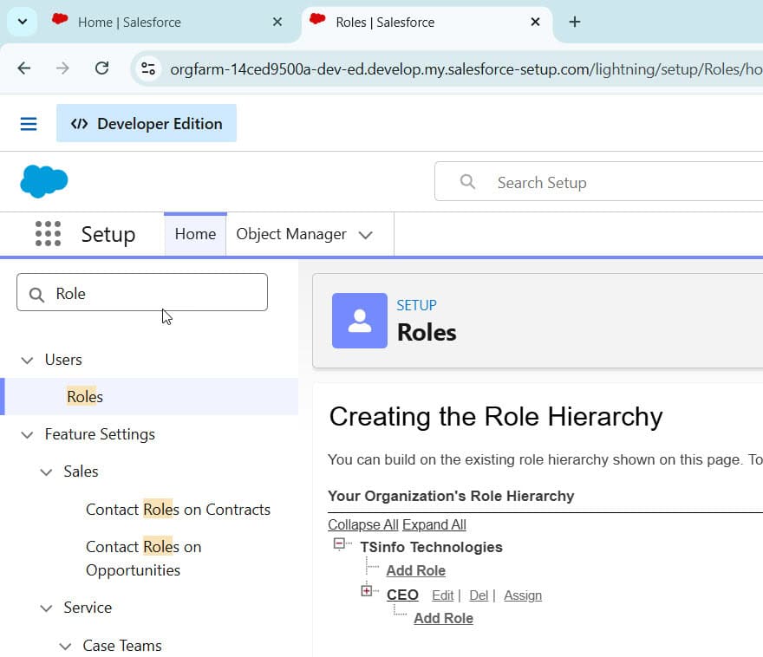
Task: View site information icon in address bar
Action: [148, 68]
